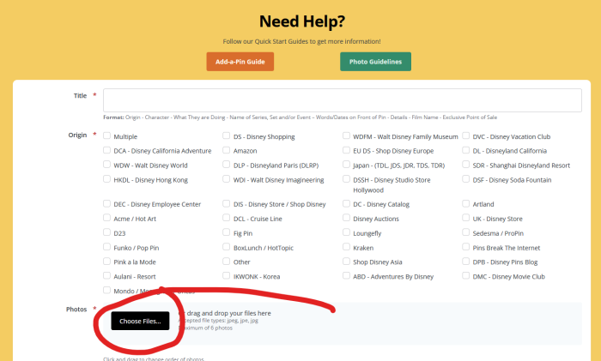Viewport: 601px width, 361px height.
Task: Select the Amazon origin checkbox
Action: 227,151
